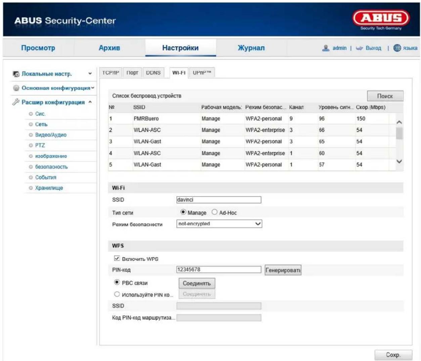
Task: Click the Уровень сигн. column header
Action: click(336, 107)
